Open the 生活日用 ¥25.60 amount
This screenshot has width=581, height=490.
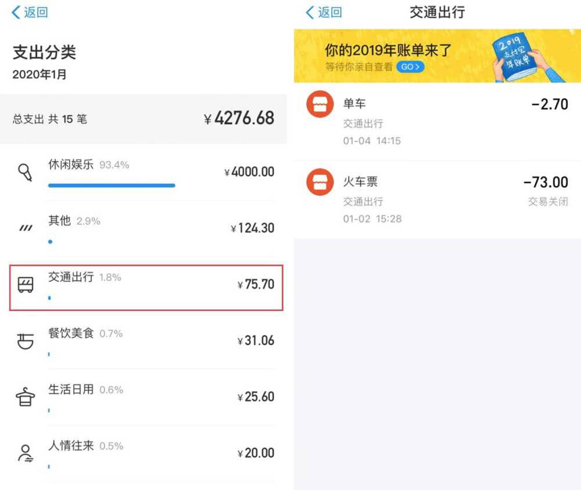(256, 397)
